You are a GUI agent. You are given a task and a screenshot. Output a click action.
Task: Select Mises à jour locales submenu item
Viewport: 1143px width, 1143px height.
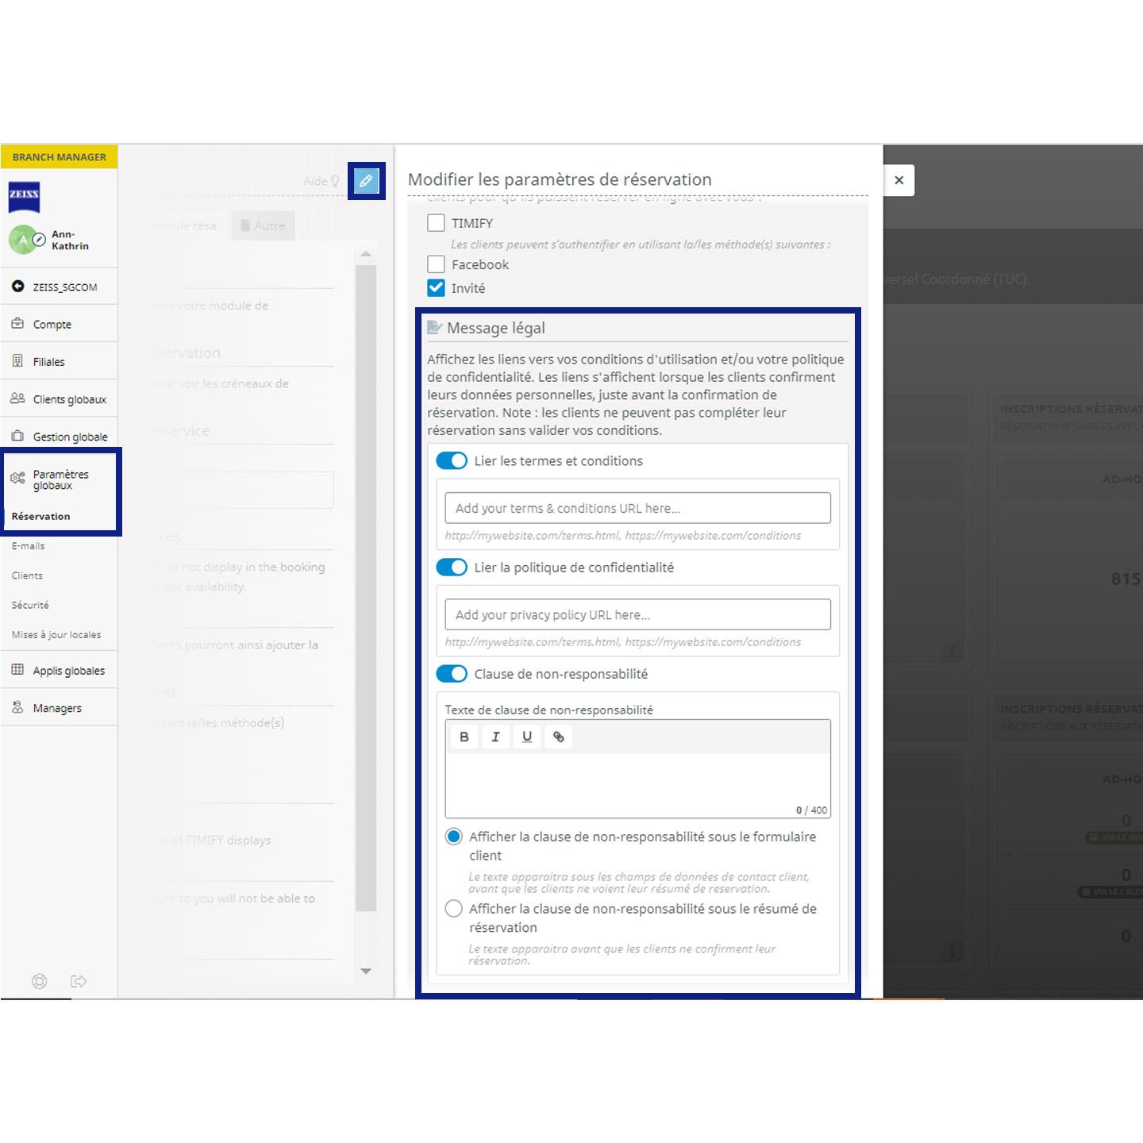56,634
